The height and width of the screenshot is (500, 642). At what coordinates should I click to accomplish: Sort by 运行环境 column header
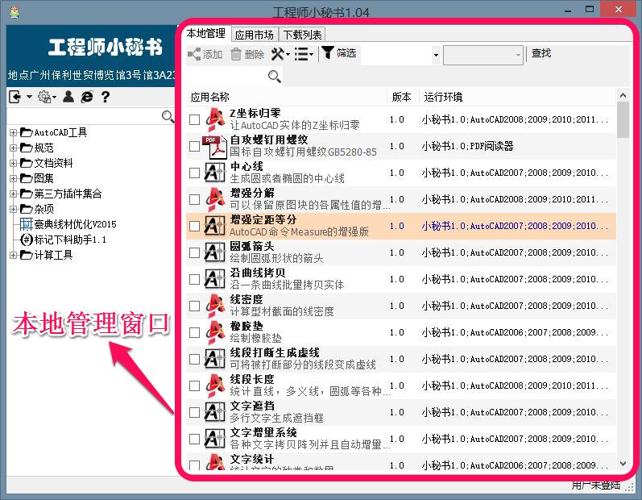(x=517, y=97)
